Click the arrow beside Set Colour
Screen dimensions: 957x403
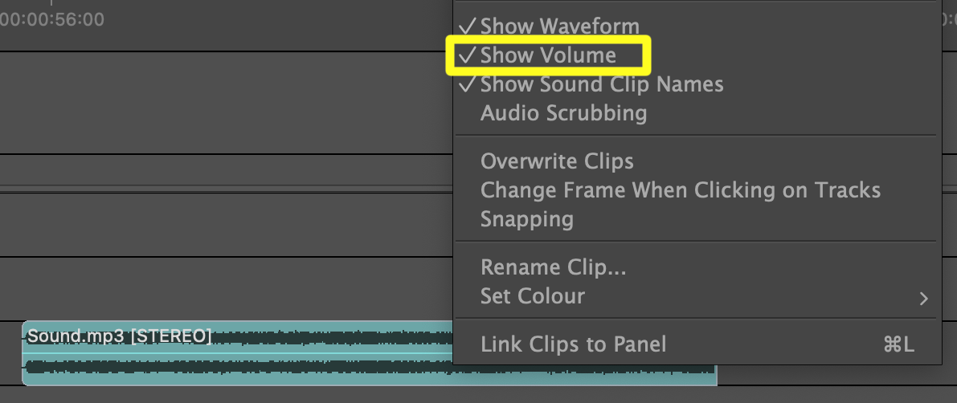tap(923, 299)
